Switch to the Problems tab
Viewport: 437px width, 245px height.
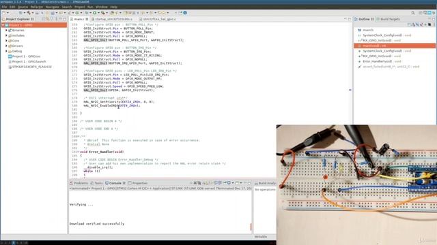(81, 183)
